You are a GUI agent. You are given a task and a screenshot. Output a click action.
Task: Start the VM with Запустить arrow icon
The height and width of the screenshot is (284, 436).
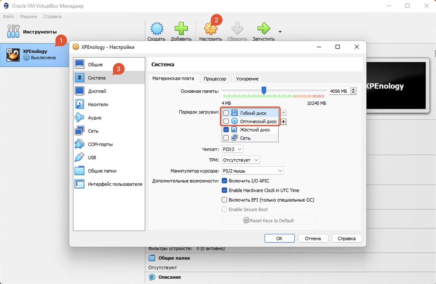(263, 28)
